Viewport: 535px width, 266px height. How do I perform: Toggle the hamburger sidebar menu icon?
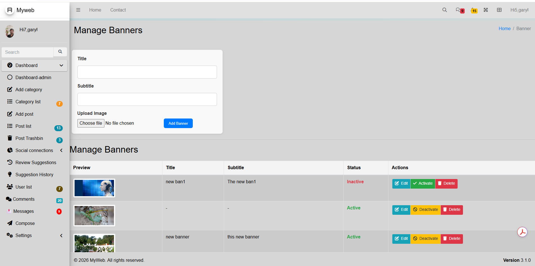78,10
